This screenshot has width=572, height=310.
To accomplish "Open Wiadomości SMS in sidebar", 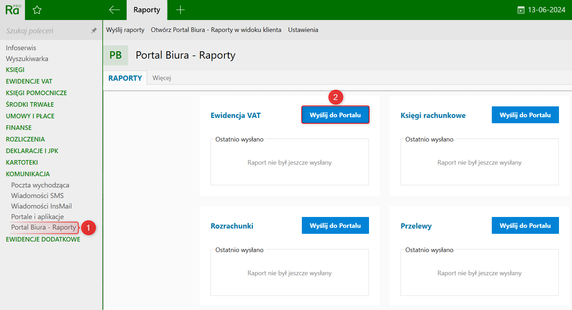I will (x=37, y=196).
